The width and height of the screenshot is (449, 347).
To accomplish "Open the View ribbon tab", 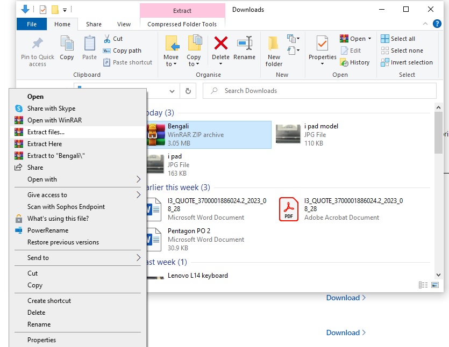I will pyautogui.click(x=124, y=24).
